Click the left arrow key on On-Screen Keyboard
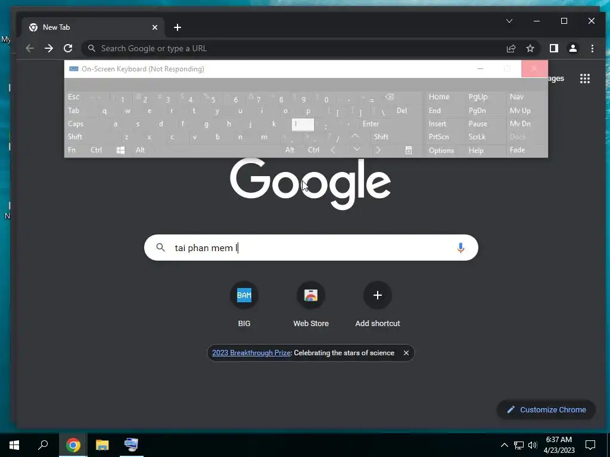 coord(333,150)
